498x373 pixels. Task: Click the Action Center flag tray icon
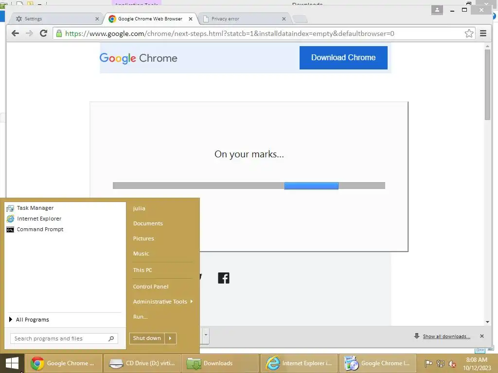(428, 363)
